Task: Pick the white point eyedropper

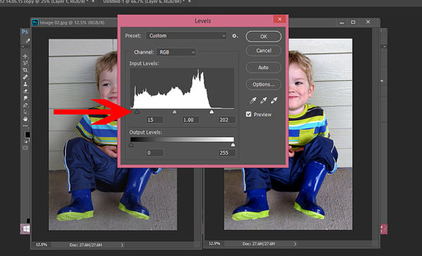Action: tap(274, 101)
